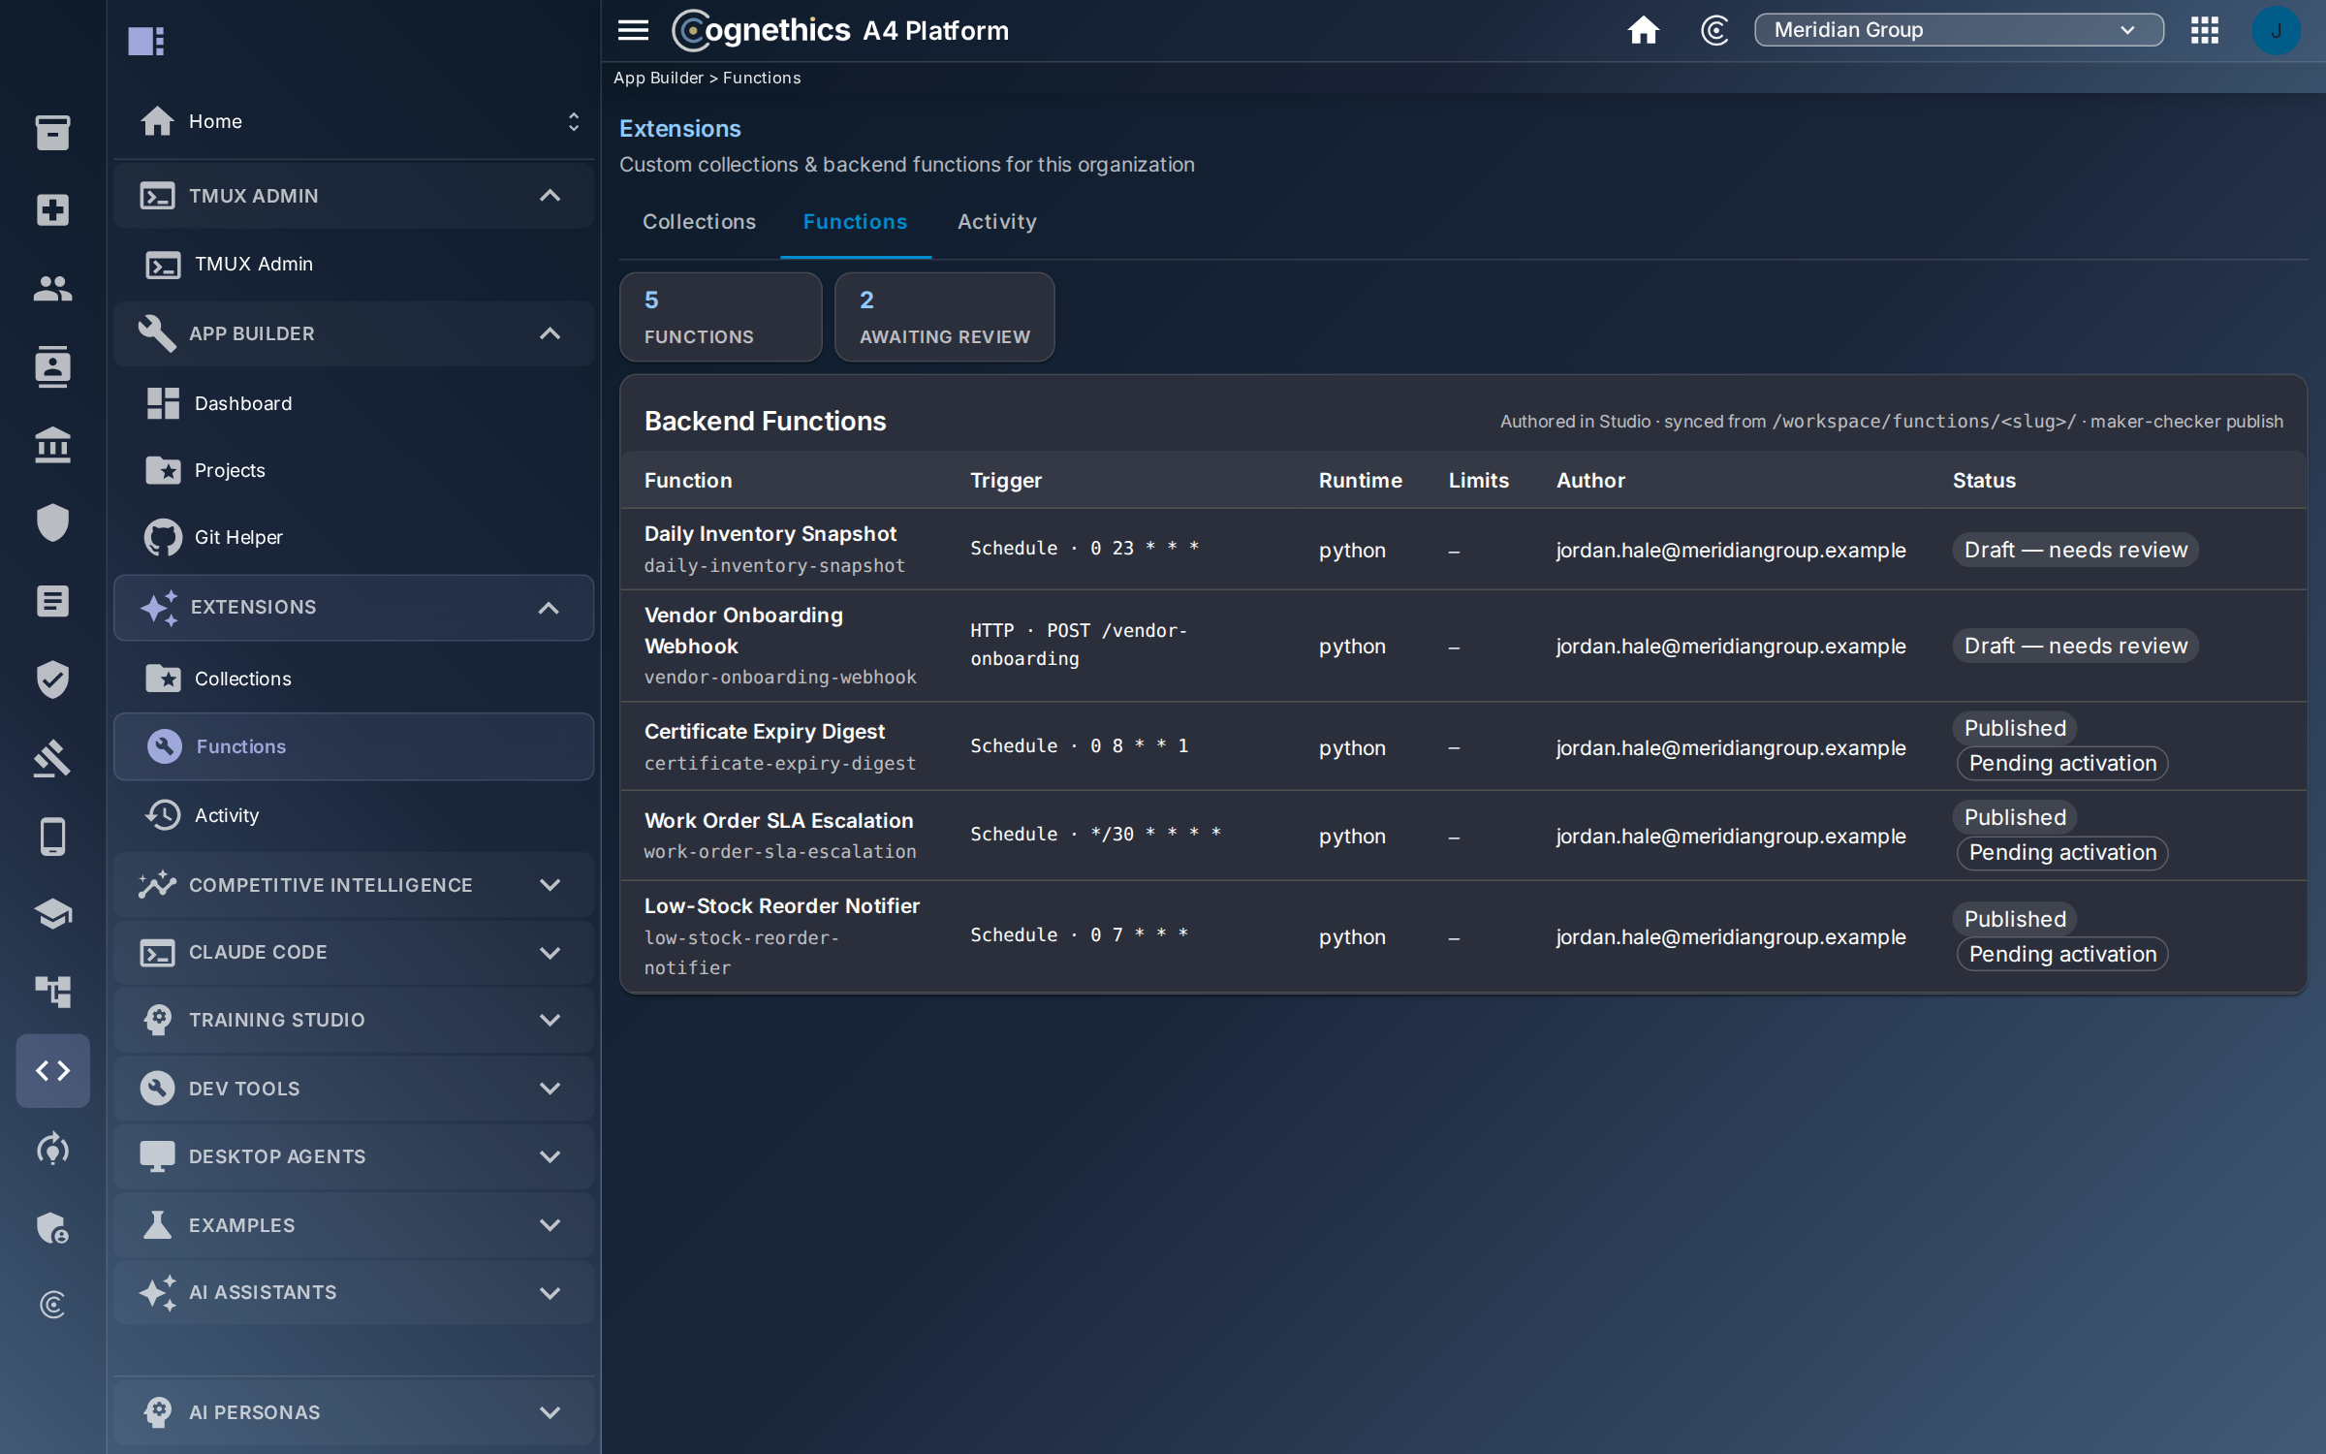Click the graduation cap icon in left rail
Viewport: 2326px width, 1454px height.
(x=52, y=914)
